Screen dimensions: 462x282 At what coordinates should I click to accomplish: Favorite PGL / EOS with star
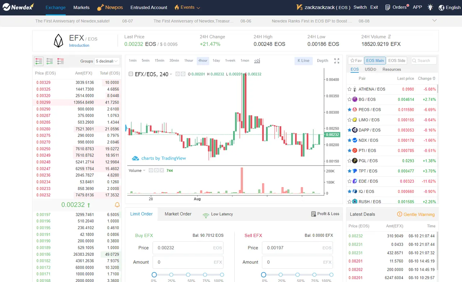[x=349, y=161]
